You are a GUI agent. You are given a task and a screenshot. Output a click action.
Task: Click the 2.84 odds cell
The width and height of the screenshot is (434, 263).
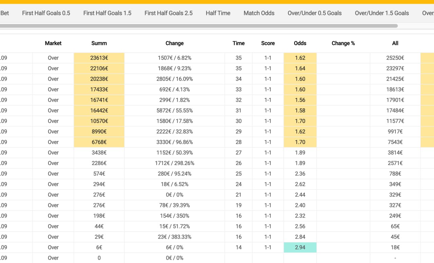click(300, 237)
